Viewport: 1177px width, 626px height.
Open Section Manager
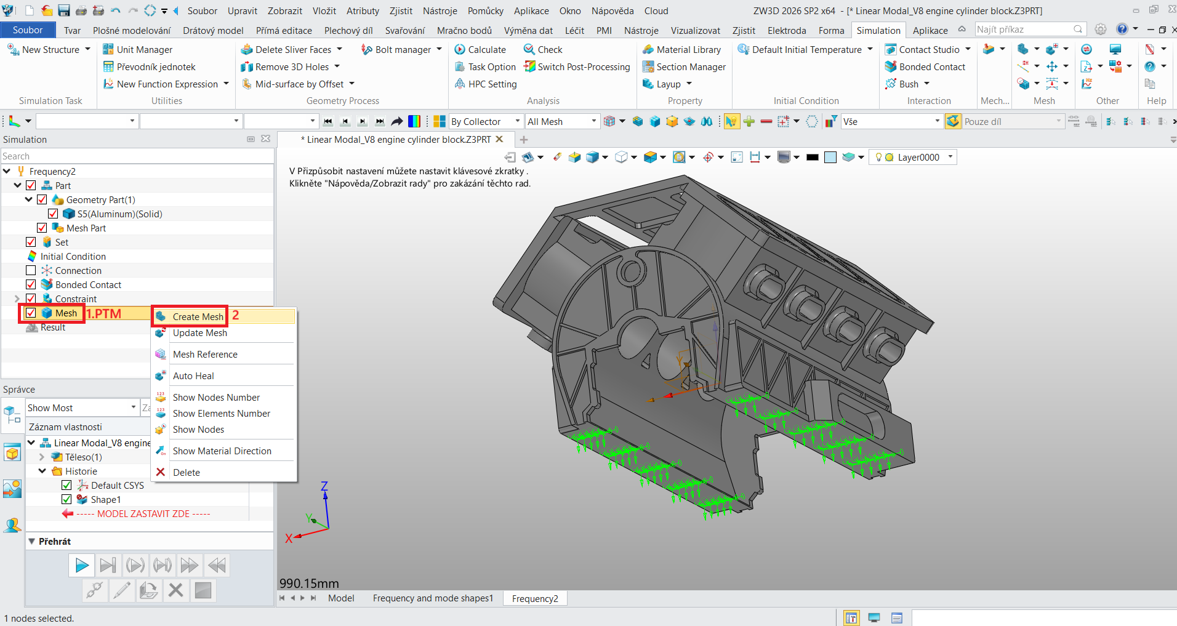coord(684,66)
